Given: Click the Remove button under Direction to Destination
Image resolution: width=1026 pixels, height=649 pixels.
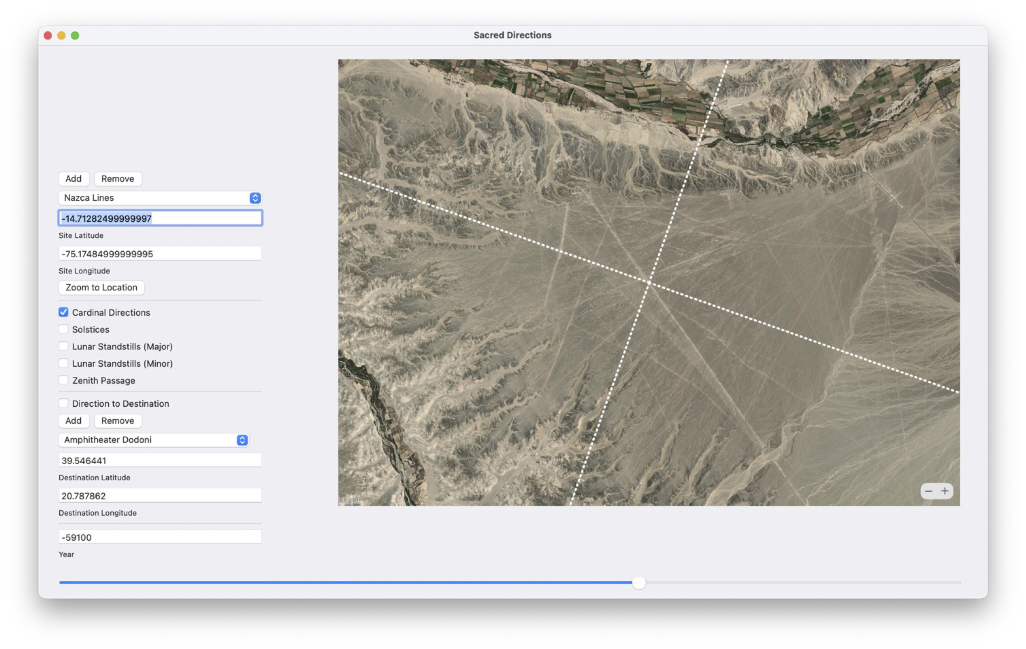Looking at the screenshot, I should (118, 421).
